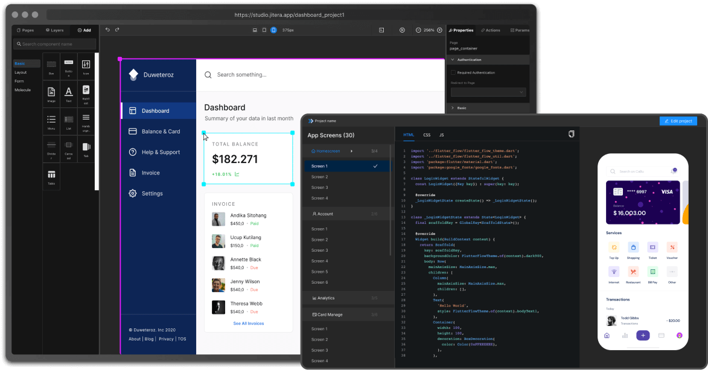
Task: Switch to the Layers tab
Action: [54, 30]
